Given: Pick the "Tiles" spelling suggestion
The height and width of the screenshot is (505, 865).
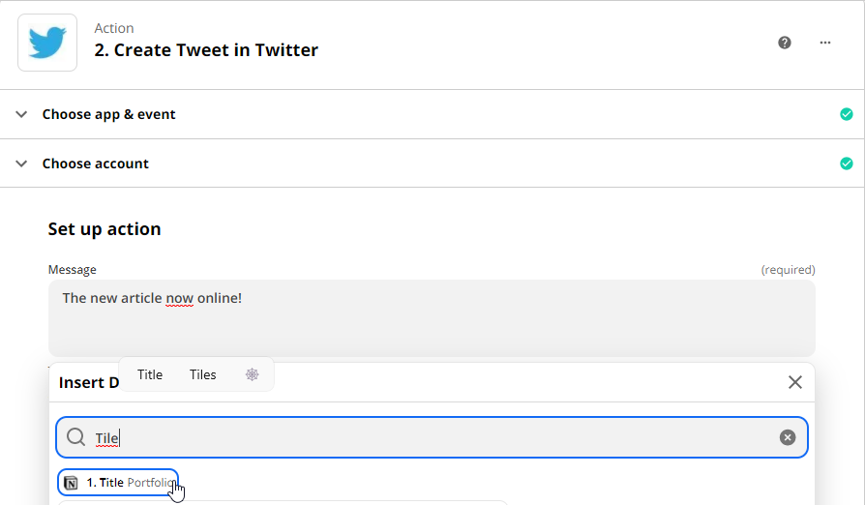Looking at the screenshot, I should [x=202, y=374].
